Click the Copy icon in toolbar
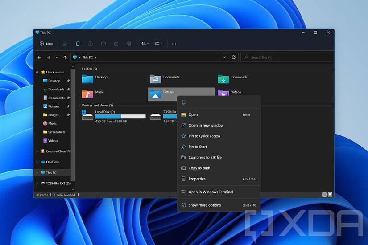Image resolution: width=368 pixels, height=245 pixels. 78,44
